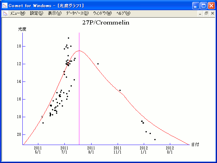Click the magnitude 18 axis tick label
Screen dimensions: 217x163
tap(19, 117)
